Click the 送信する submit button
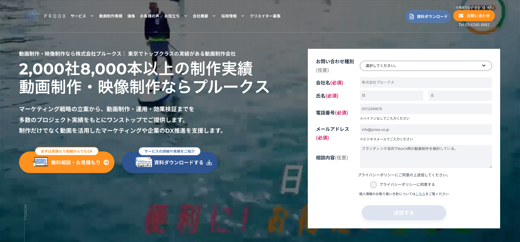This screenshot has height=242, width=520. coord(404,213)
